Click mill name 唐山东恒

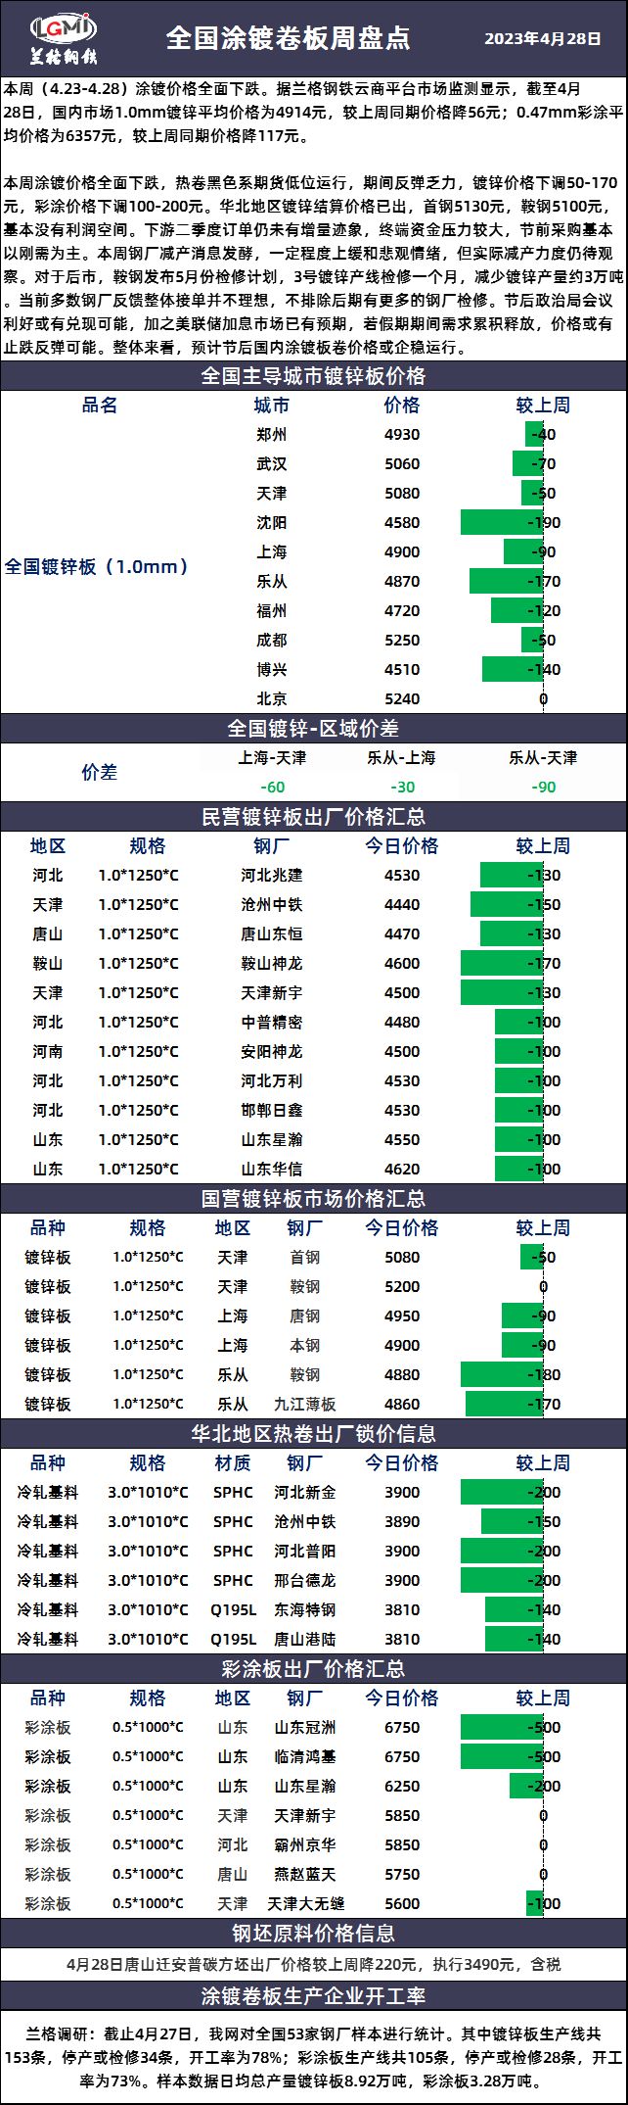(x=272, y=934)
